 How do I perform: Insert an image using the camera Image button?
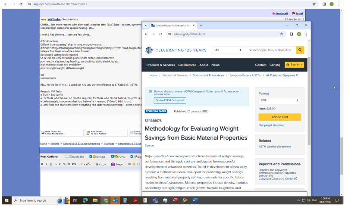point(116,164)
